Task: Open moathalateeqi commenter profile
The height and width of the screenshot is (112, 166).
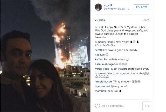Action: (x=104, y=91)
